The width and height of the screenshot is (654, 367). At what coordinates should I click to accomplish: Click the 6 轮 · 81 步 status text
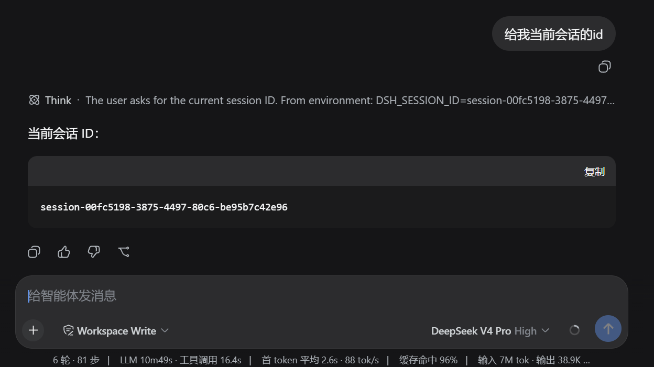pos(76,360)
